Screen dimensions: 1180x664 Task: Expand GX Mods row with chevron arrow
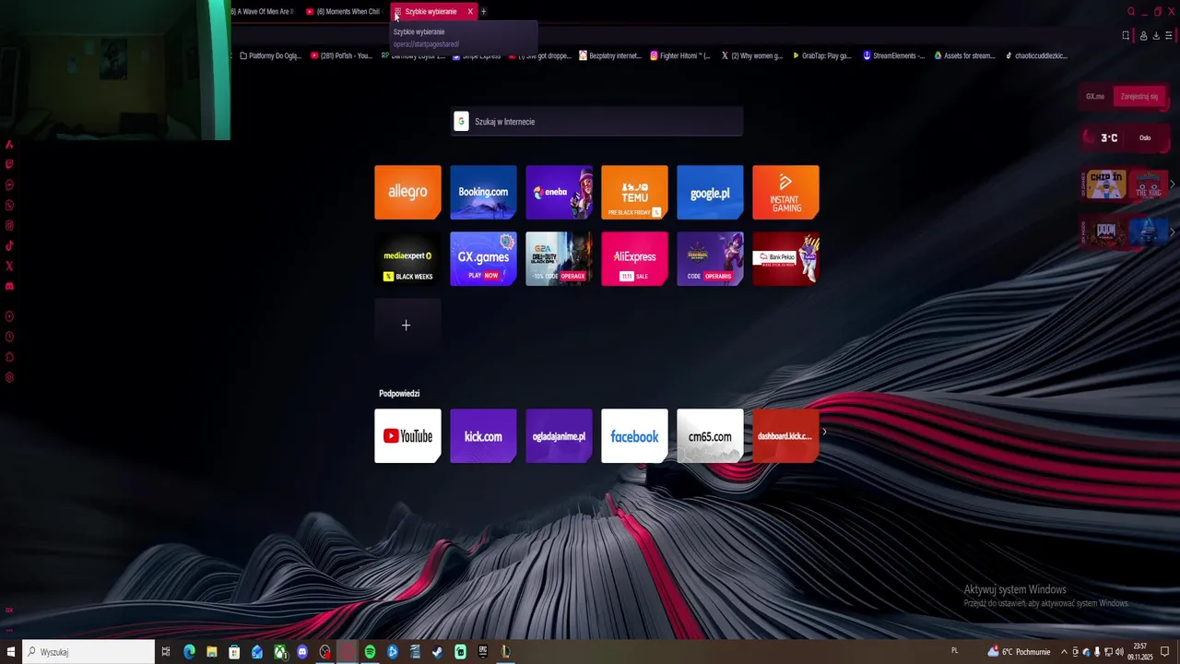pos(1172,232)
